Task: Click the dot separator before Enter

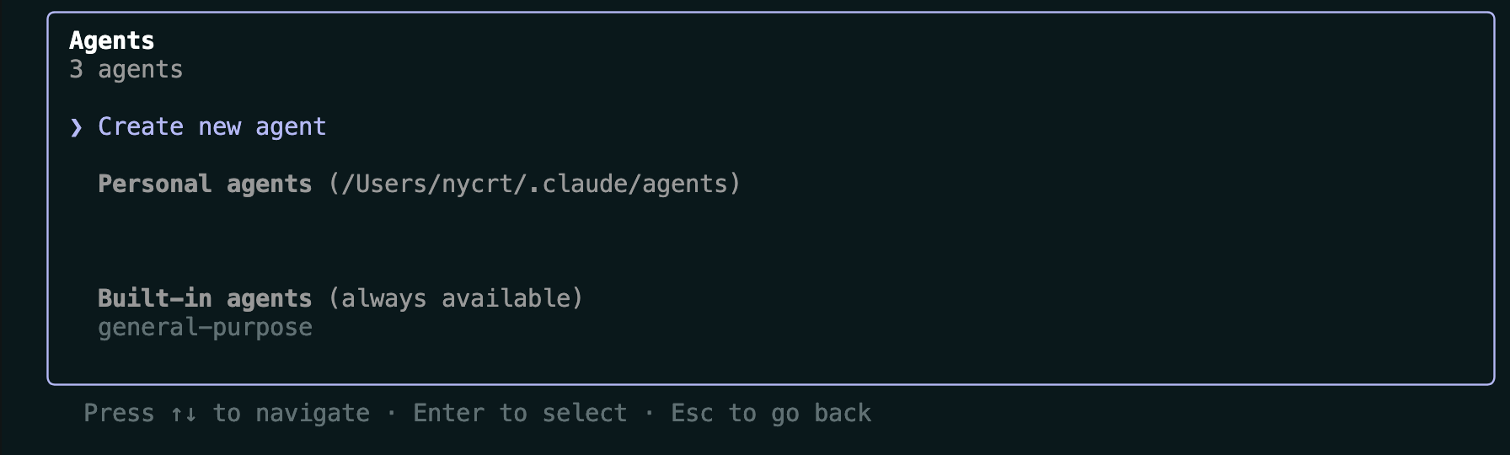Action: click(392, 414)
